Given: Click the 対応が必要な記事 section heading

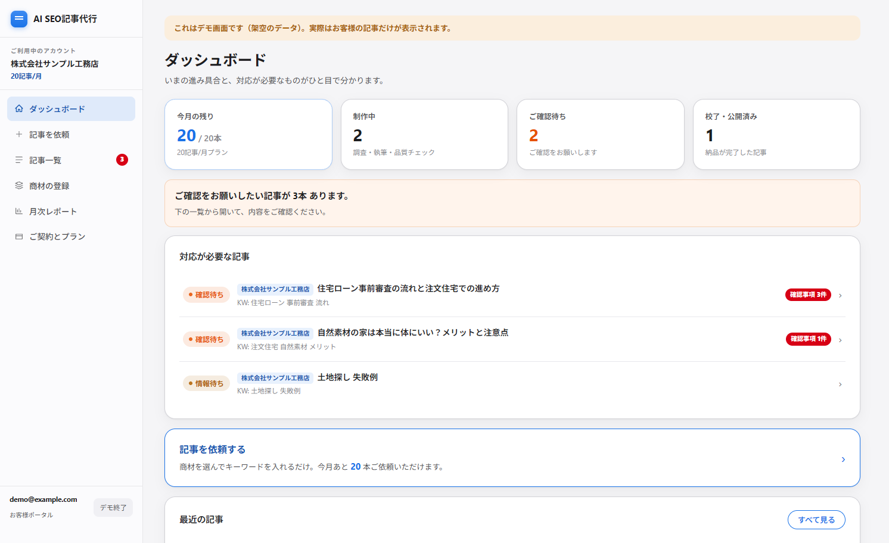Looking at the screenshot, I should pos(215,256).
